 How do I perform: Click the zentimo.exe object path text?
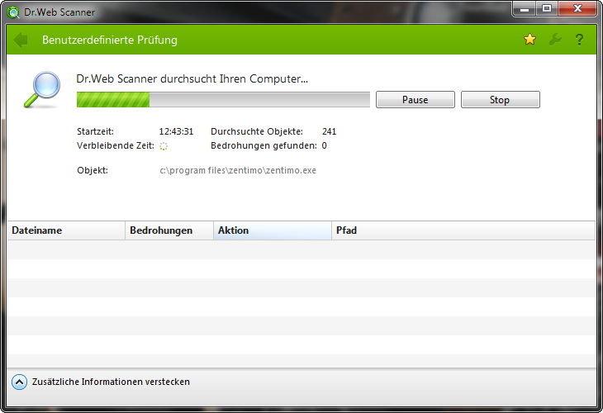tap(238, 170)
